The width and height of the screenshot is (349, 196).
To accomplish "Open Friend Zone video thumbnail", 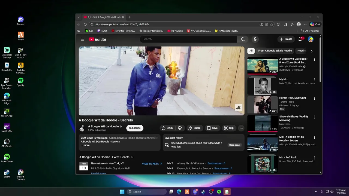I will pyautogui.click(x=263, y=66).
